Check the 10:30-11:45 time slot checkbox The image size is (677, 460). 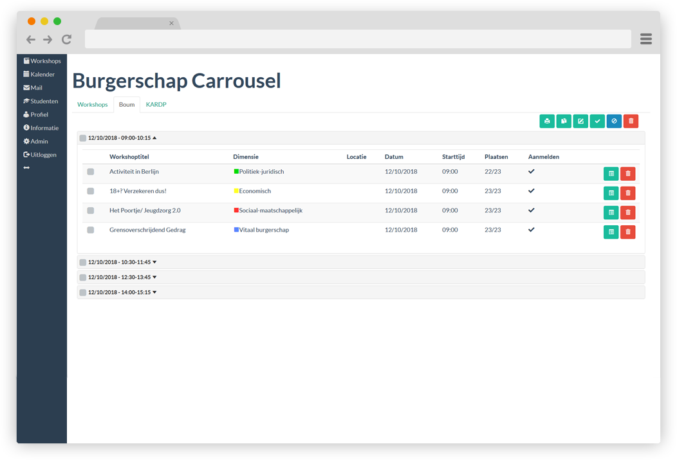click(x=83, y=262)
